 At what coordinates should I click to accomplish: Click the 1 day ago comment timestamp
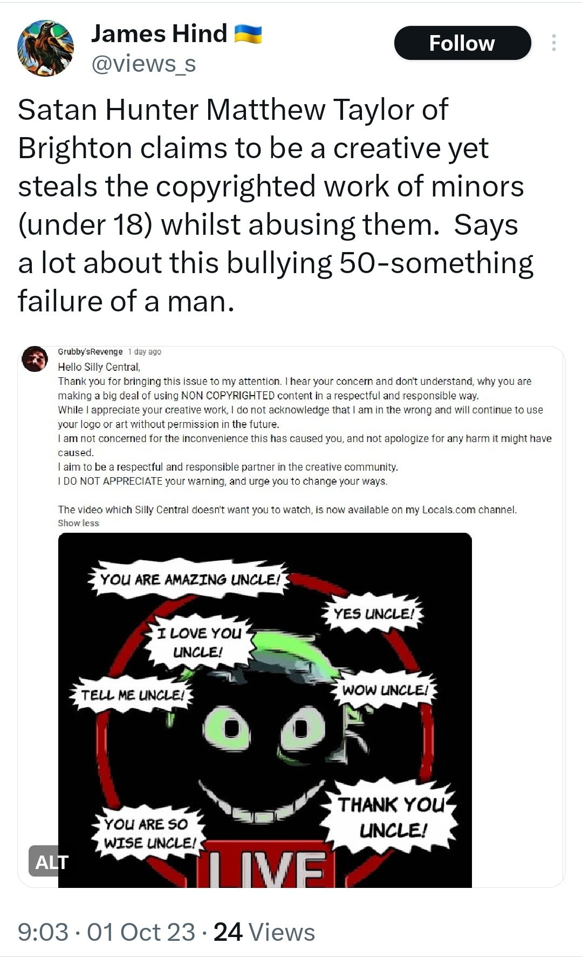pyautogui.click(x=145, y=352)
